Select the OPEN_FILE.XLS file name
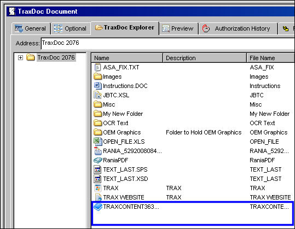 tap(124, 142)
